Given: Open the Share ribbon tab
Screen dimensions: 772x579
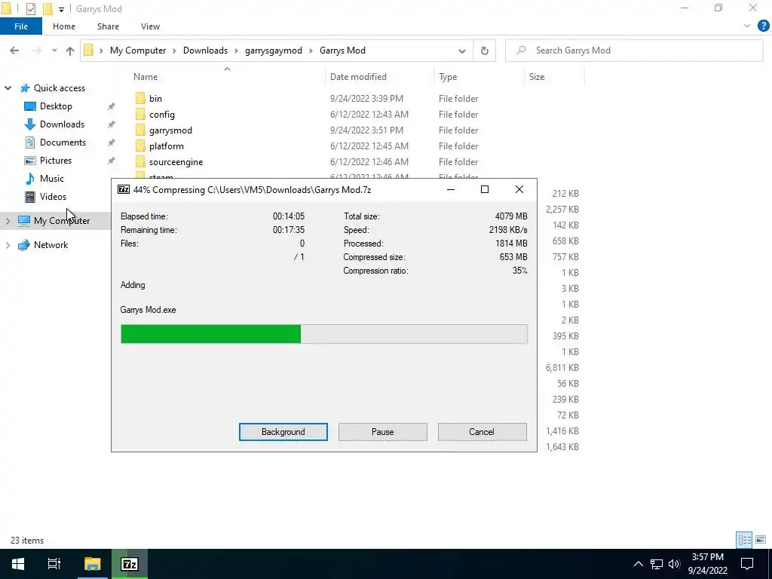Looking at the screenshot, I should click(x=108, y=26).
